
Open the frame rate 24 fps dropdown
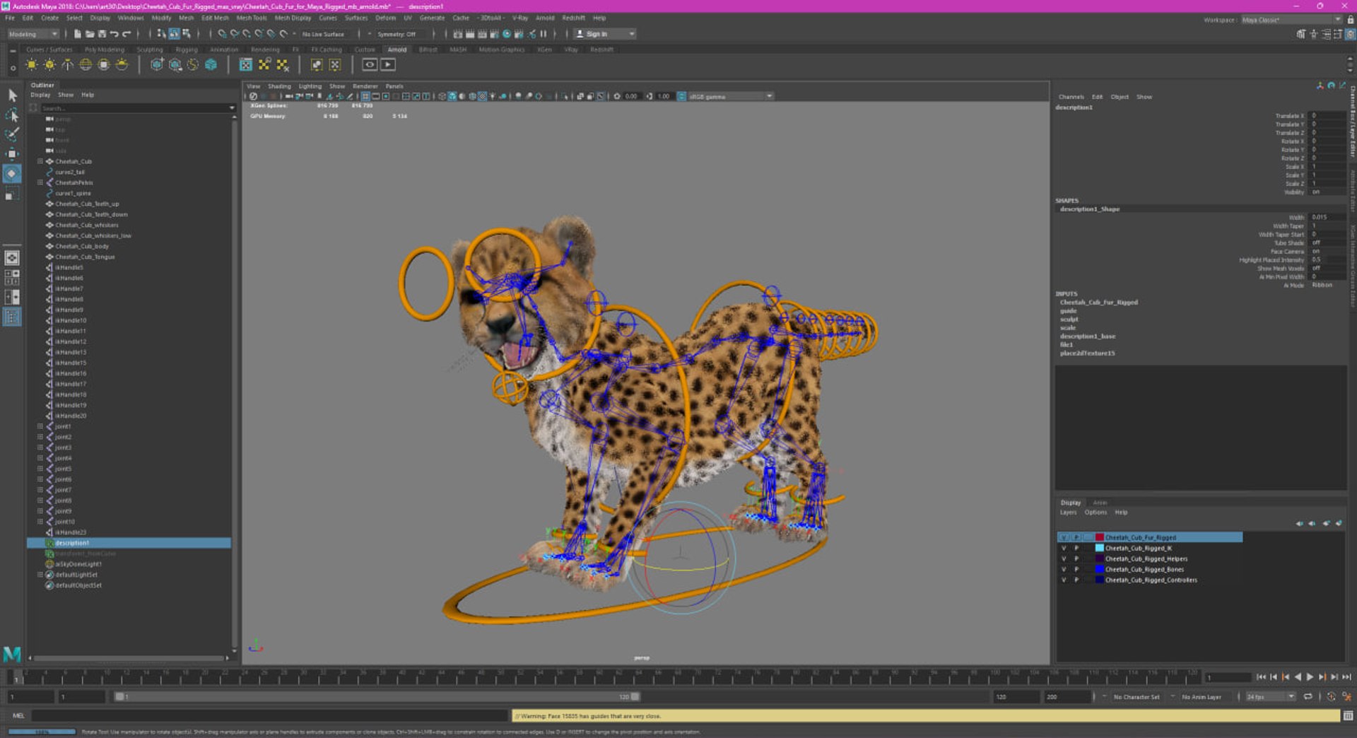click(1271, 697)
